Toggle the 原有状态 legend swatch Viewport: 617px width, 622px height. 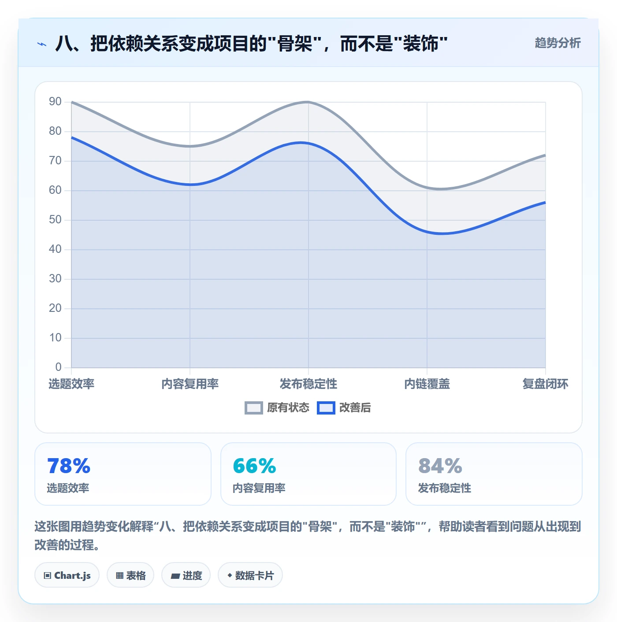[254, 408]
